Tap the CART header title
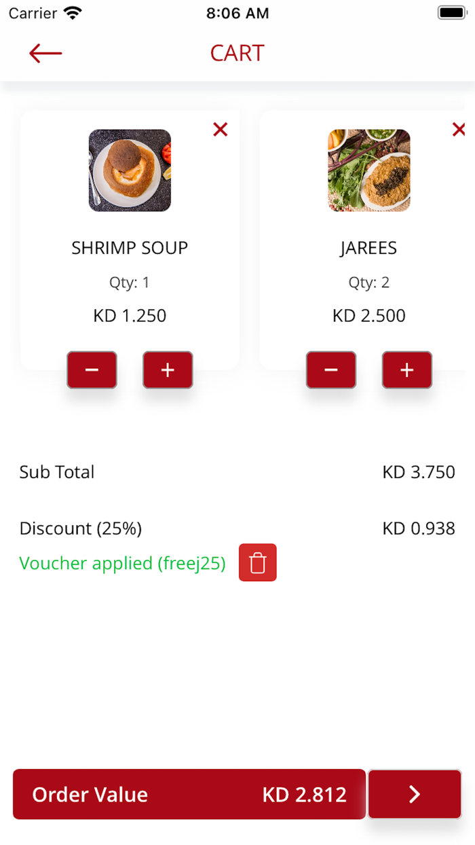Viewport: 475px width, 845px height. [237, 53]
